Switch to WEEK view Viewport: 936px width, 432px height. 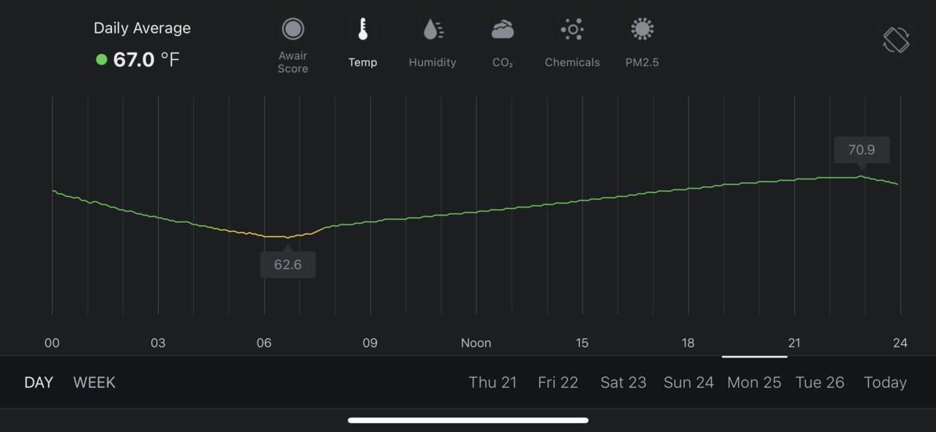coord(94,382)
